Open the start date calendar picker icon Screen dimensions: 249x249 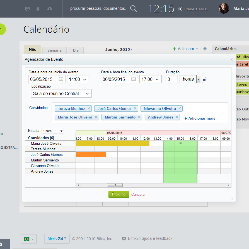point(61,79)
